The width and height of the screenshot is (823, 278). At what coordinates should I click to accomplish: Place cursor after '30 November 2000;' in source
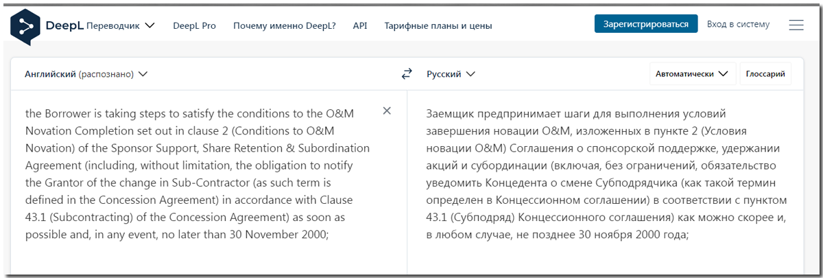[x=331, y=234]
